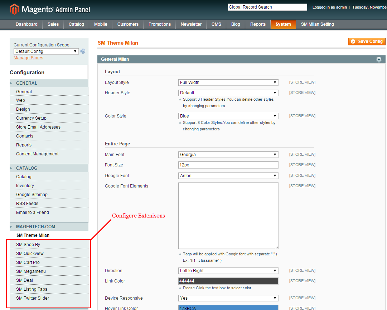The image size is (387, 310).
Task: Open the Header Style dropdown
Action: tap(228, 93)
